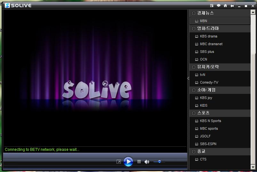Mute audio using the speaker icon
The image size is (257, 172).
coord(147,162)
